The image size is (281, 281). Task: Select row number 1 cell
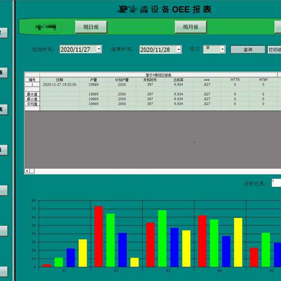coord(32,85)
